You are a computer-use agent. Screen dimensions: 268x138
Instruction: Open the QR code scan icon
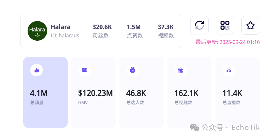tap(225, 25)
